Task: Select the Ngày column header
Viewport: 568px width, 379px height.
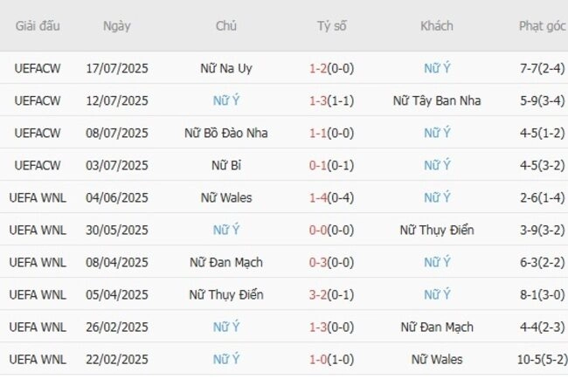Action: pos(116,26)
